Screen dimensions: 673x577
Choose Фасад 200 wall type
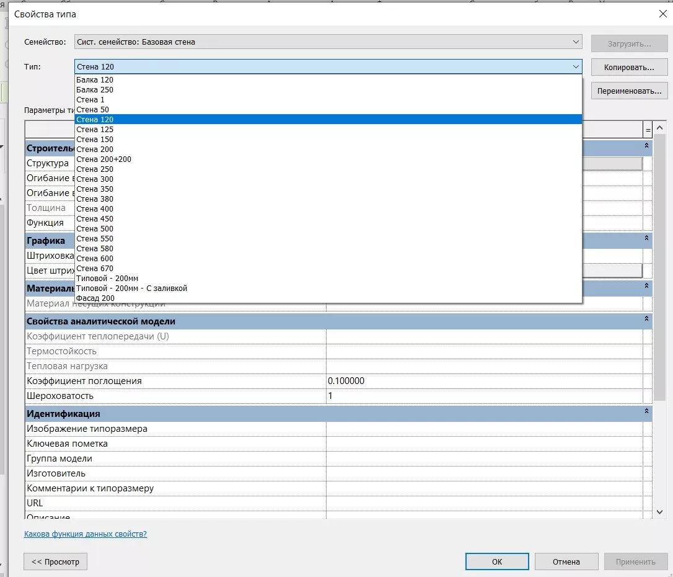[95, 298]
